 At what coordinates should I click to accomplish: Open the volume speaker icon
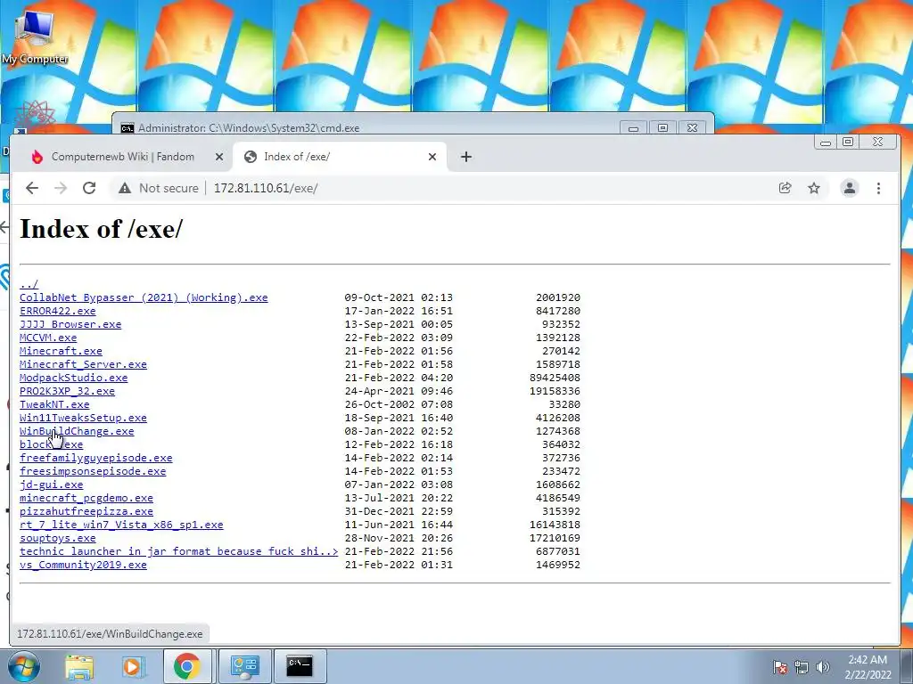(x=822, y=667)
